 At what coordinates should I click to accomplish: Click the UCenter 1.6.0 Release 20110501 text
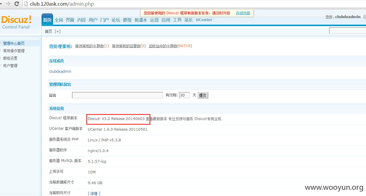117,129
